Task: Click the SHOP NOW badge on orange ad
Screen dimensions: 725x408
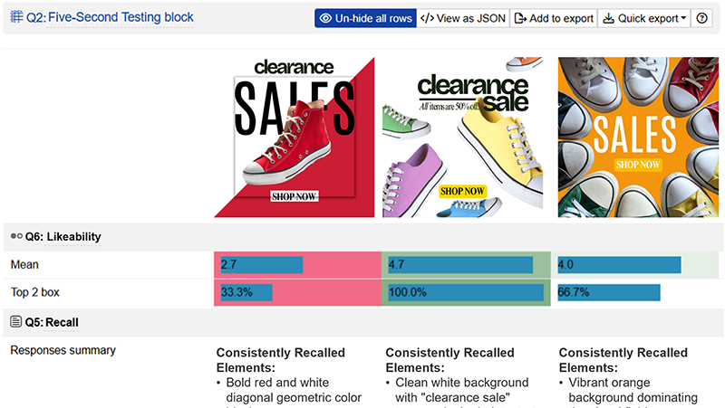Action: 638,164
